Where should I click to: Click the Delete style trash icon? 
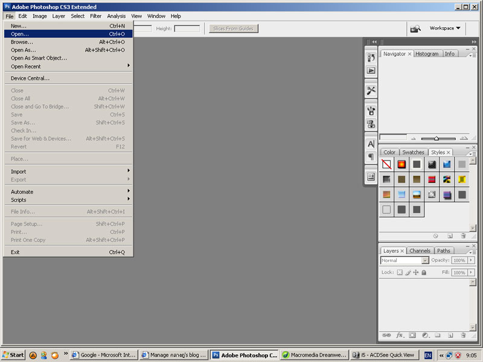(463, 236)
